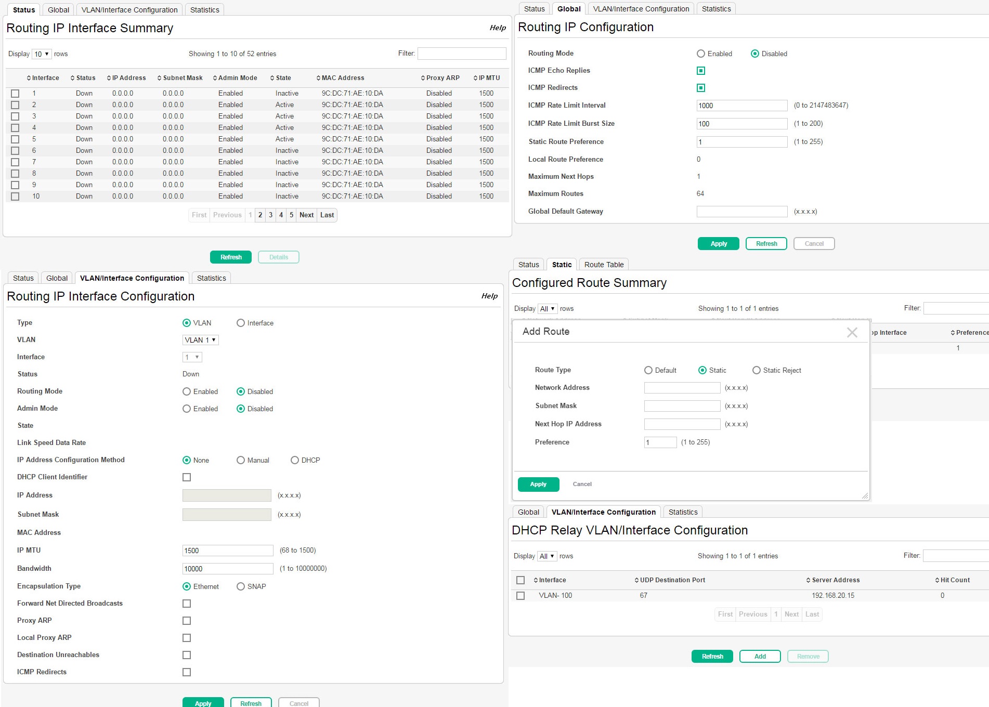
Task: Open the VLAN 1 dropdown
Action: [200, 340]
